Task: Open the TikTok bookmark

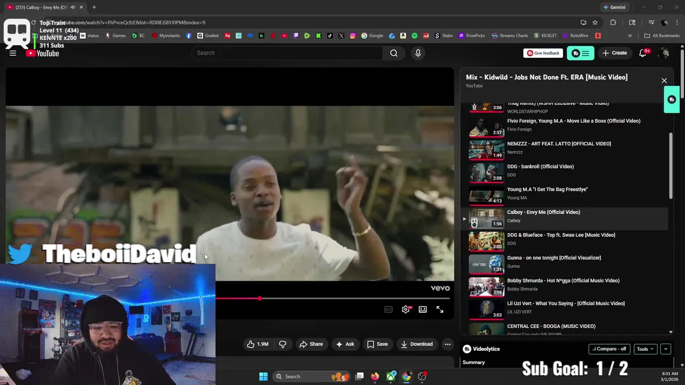Action: [330, 36]
